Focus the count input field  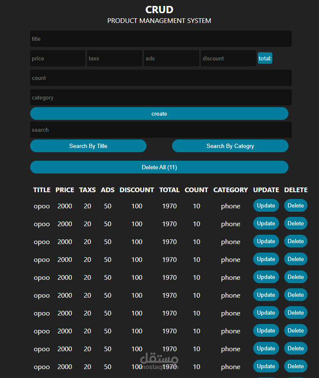click(x=161, y=78)
